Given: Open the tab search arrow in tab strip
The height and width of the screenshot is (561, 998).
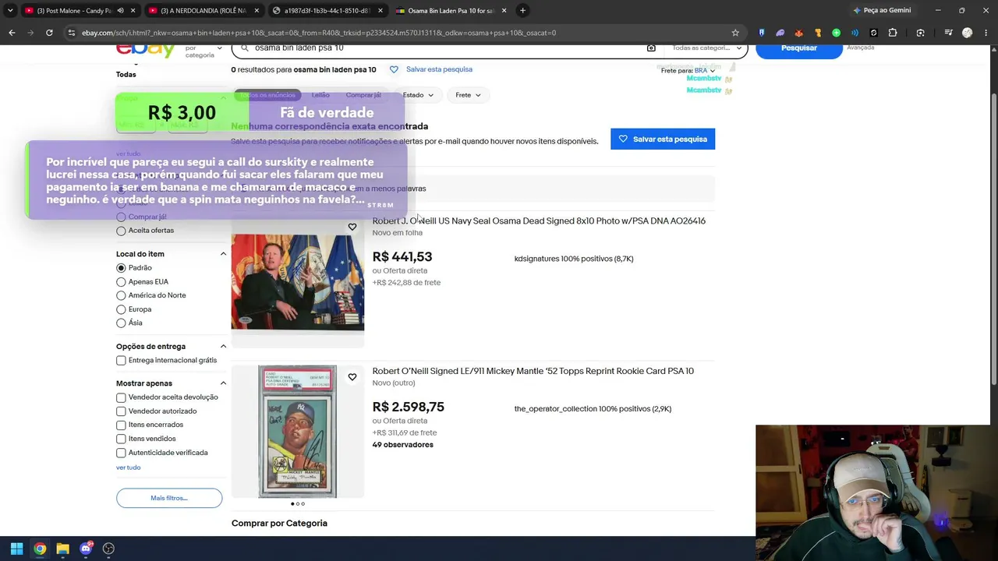Looking at the screenshot, I should click(9, 10).
